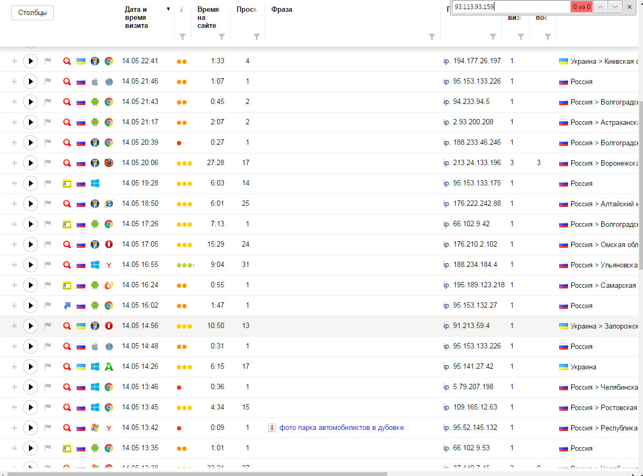Screen dimensions: 643x476
Task: Open the Столбцы columns button
Action: click(32, 13)
